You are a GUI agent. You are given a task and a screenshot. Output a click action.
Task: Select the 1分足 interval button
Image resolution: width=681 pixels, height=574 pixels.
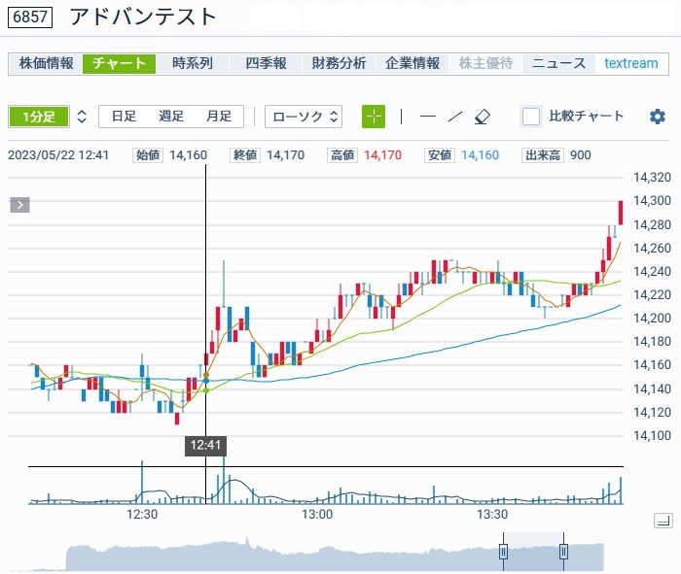pos(39,117)
